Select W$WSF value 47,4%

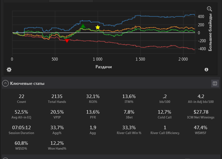coord(200,127)
